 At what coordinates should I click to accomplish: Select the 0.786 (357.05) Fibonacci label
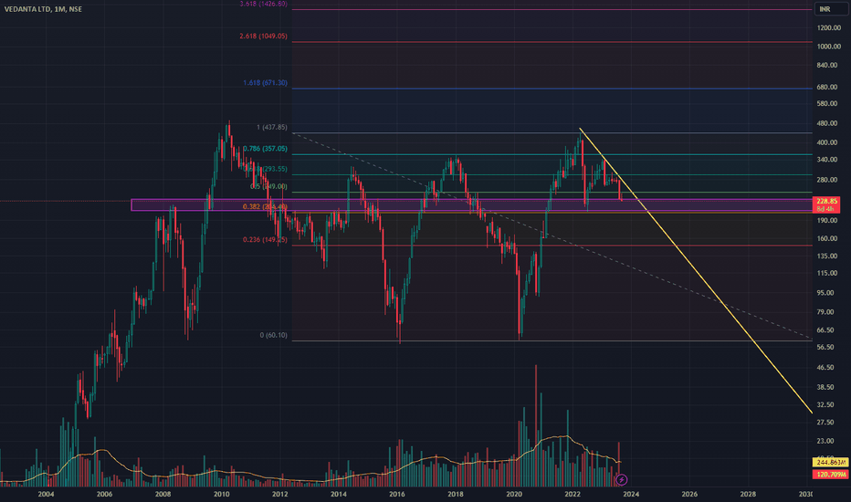[265, 149]
